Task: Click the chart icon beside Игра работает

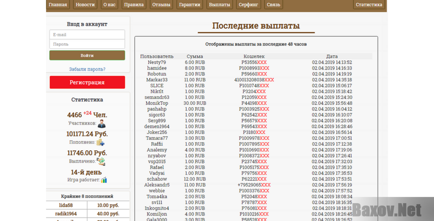Action: click(x=104, y=180)
